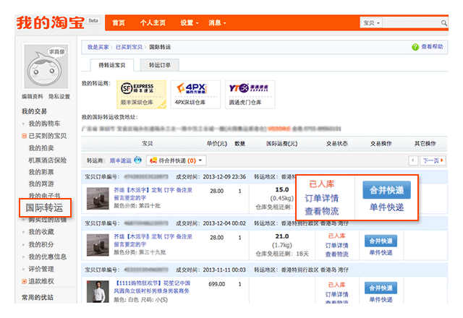The height and width of the screenshot is (318, 463).
Task: Click the 查看帮助 link
Action: pyautogui.click(x=432, y=46)
